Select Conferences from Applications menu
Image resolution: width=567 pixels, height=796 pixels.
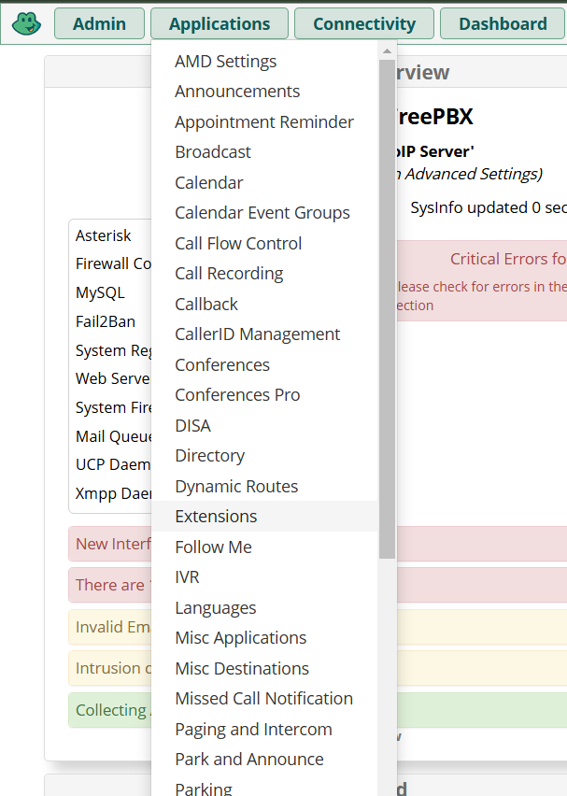click(x=264, y=364)
